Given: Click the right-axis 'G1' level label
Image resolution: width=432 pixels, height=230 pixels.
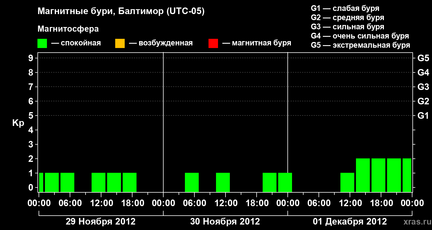Looking at the screenshot, I should pos(423,116).
